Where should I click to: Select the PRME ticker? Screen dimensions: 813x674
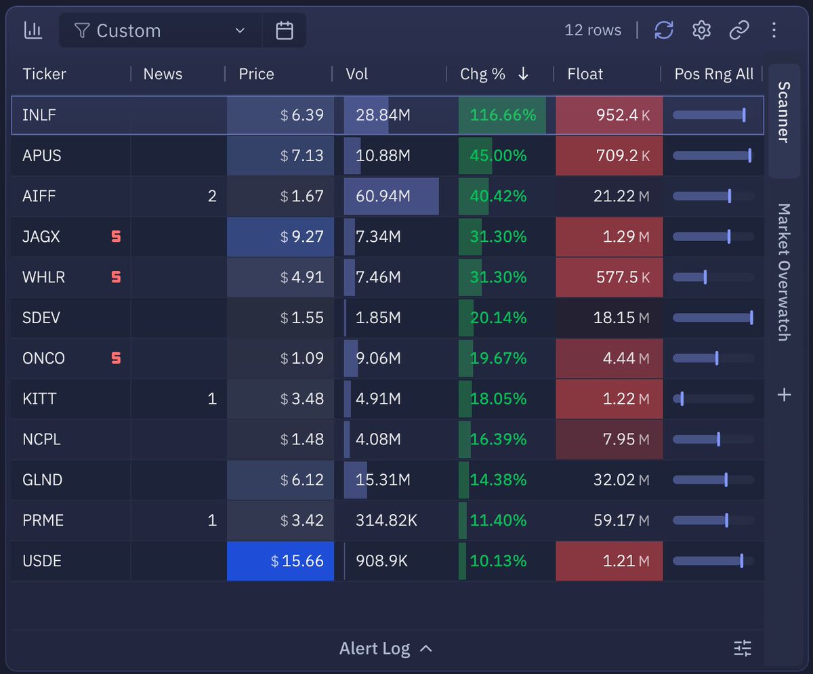coord(43,520)
